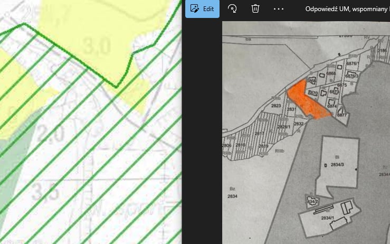The image size is (390, 244).
Task: Select parcel label 2831 in the photo
Action: click(291, 109)
